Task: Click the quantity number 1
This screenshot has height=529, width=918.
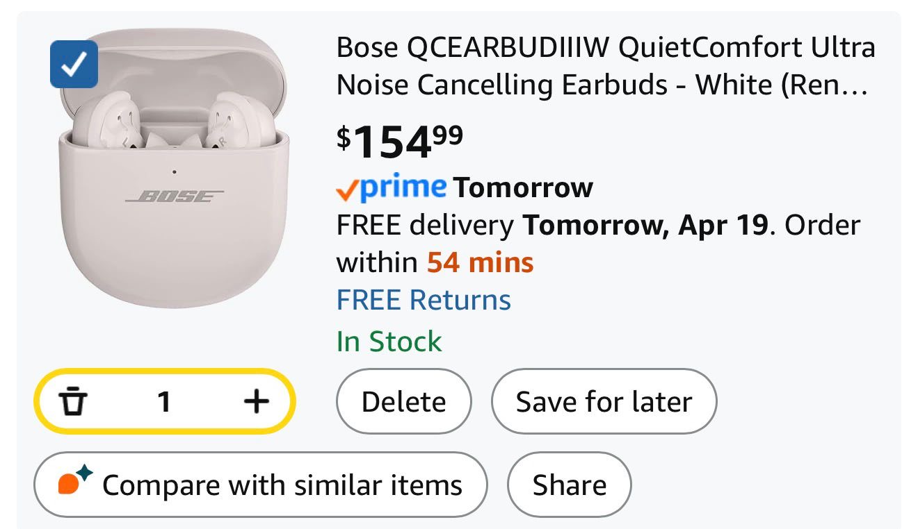Action: [x=164, y=401]
